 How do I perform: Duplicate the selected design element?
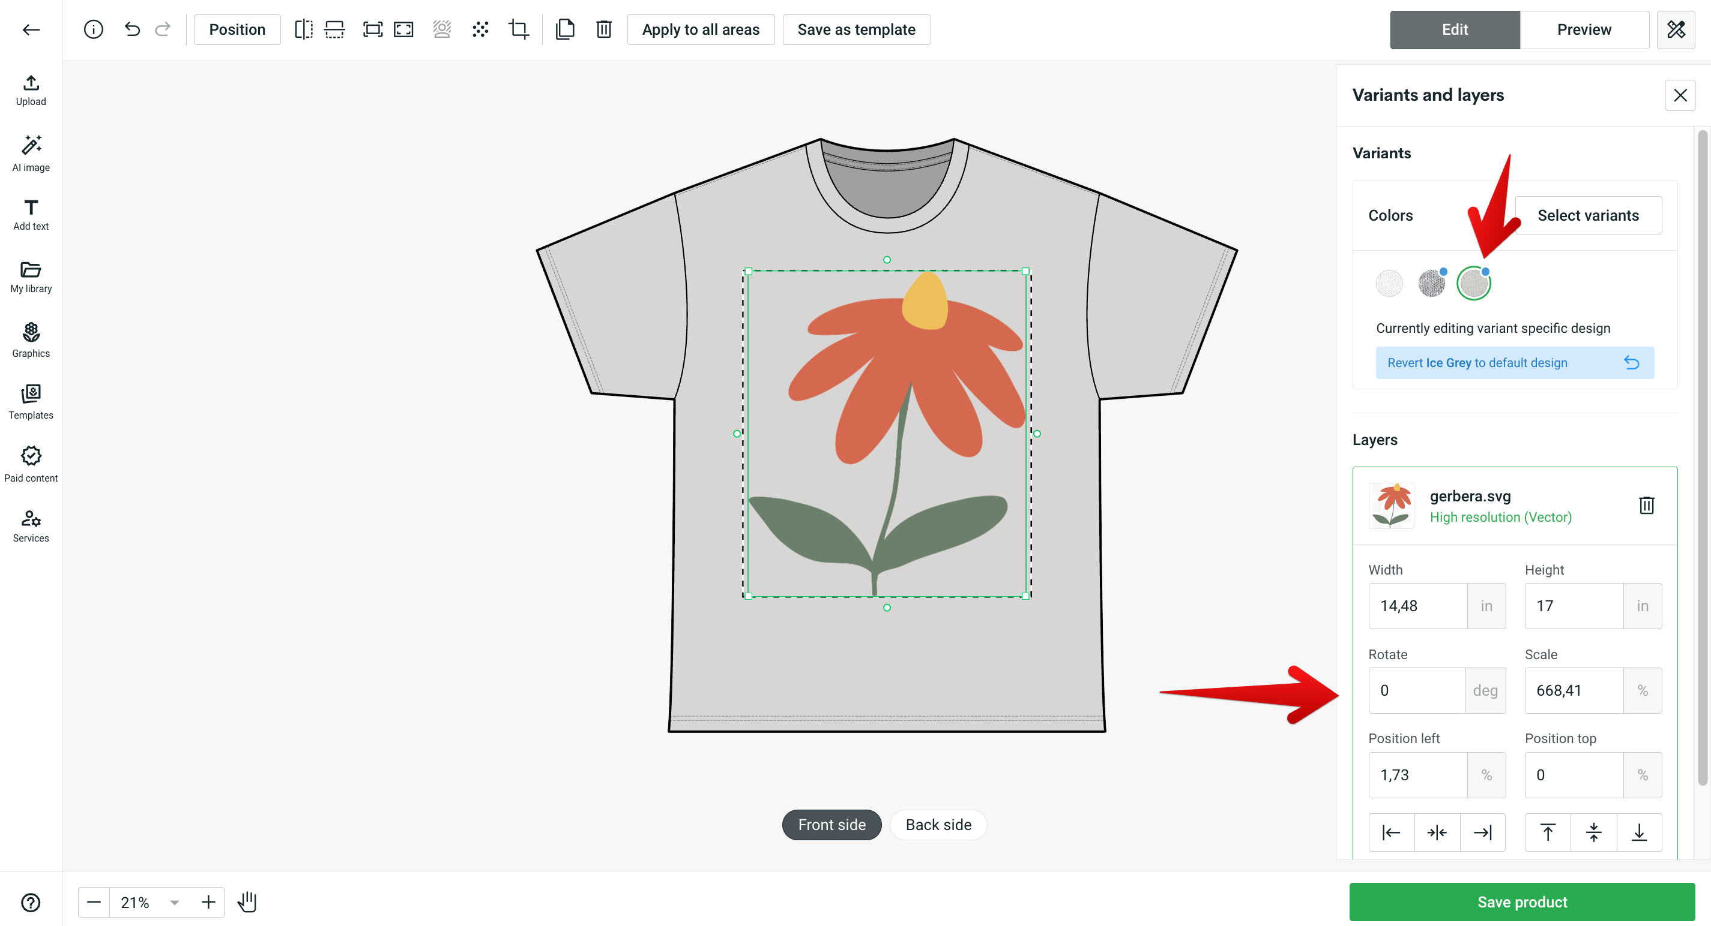point(566,29)
